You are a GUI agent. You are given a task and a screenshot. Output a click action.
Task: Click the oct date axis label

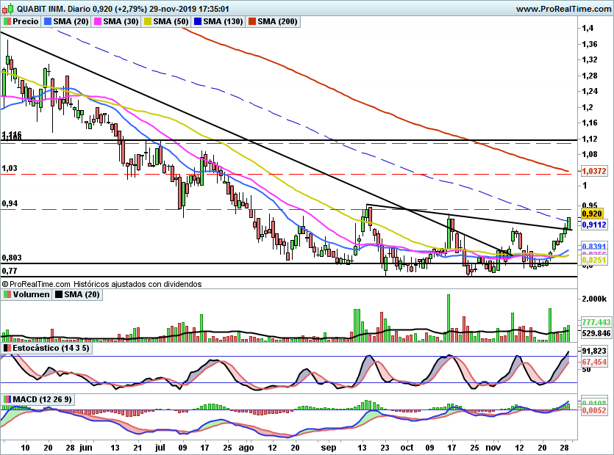[x=407, y=448]
